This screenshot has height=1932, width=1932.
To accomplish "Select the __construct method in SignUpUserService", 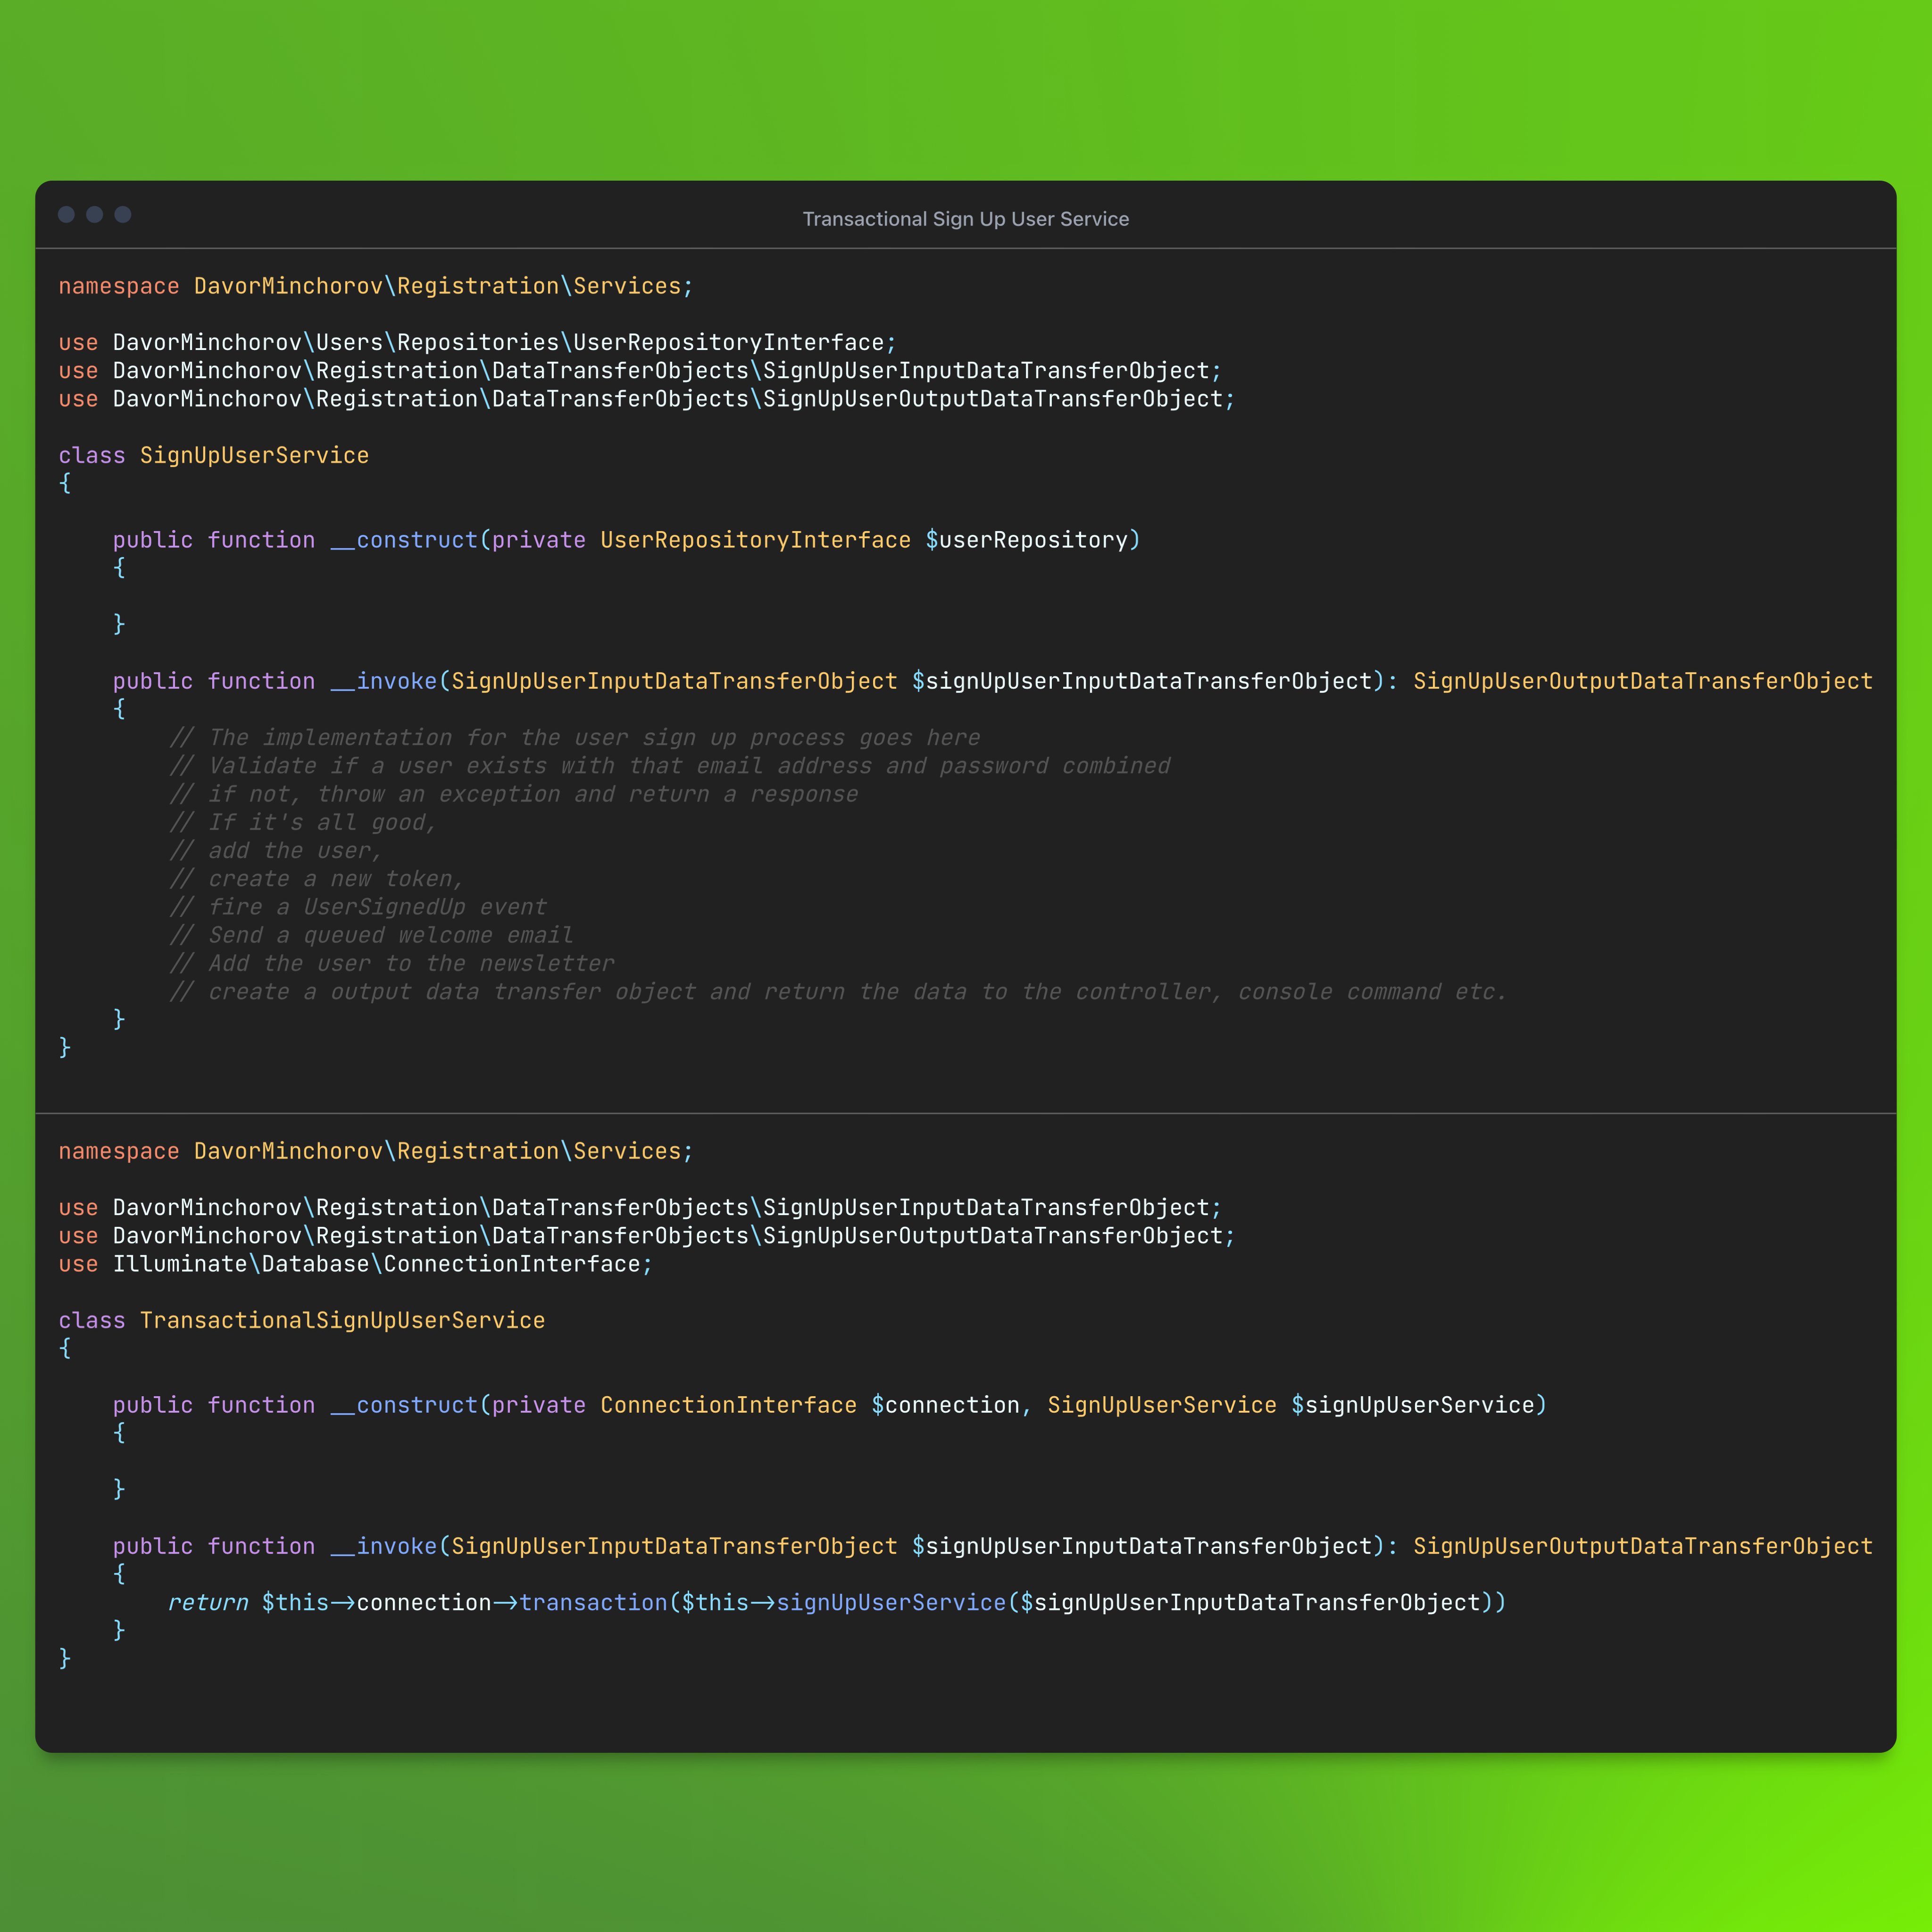I will click(x=404, y=540).
